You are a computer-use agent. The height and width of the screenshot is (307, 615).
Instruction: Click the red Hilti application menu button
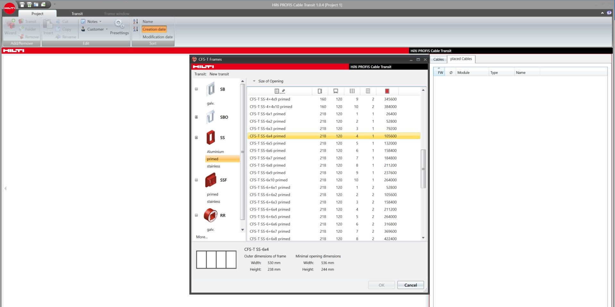(x=9, y=8)
